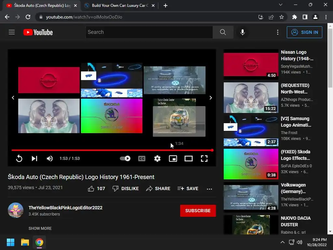Switch to Build Your Own Car tab

[120, 6]
